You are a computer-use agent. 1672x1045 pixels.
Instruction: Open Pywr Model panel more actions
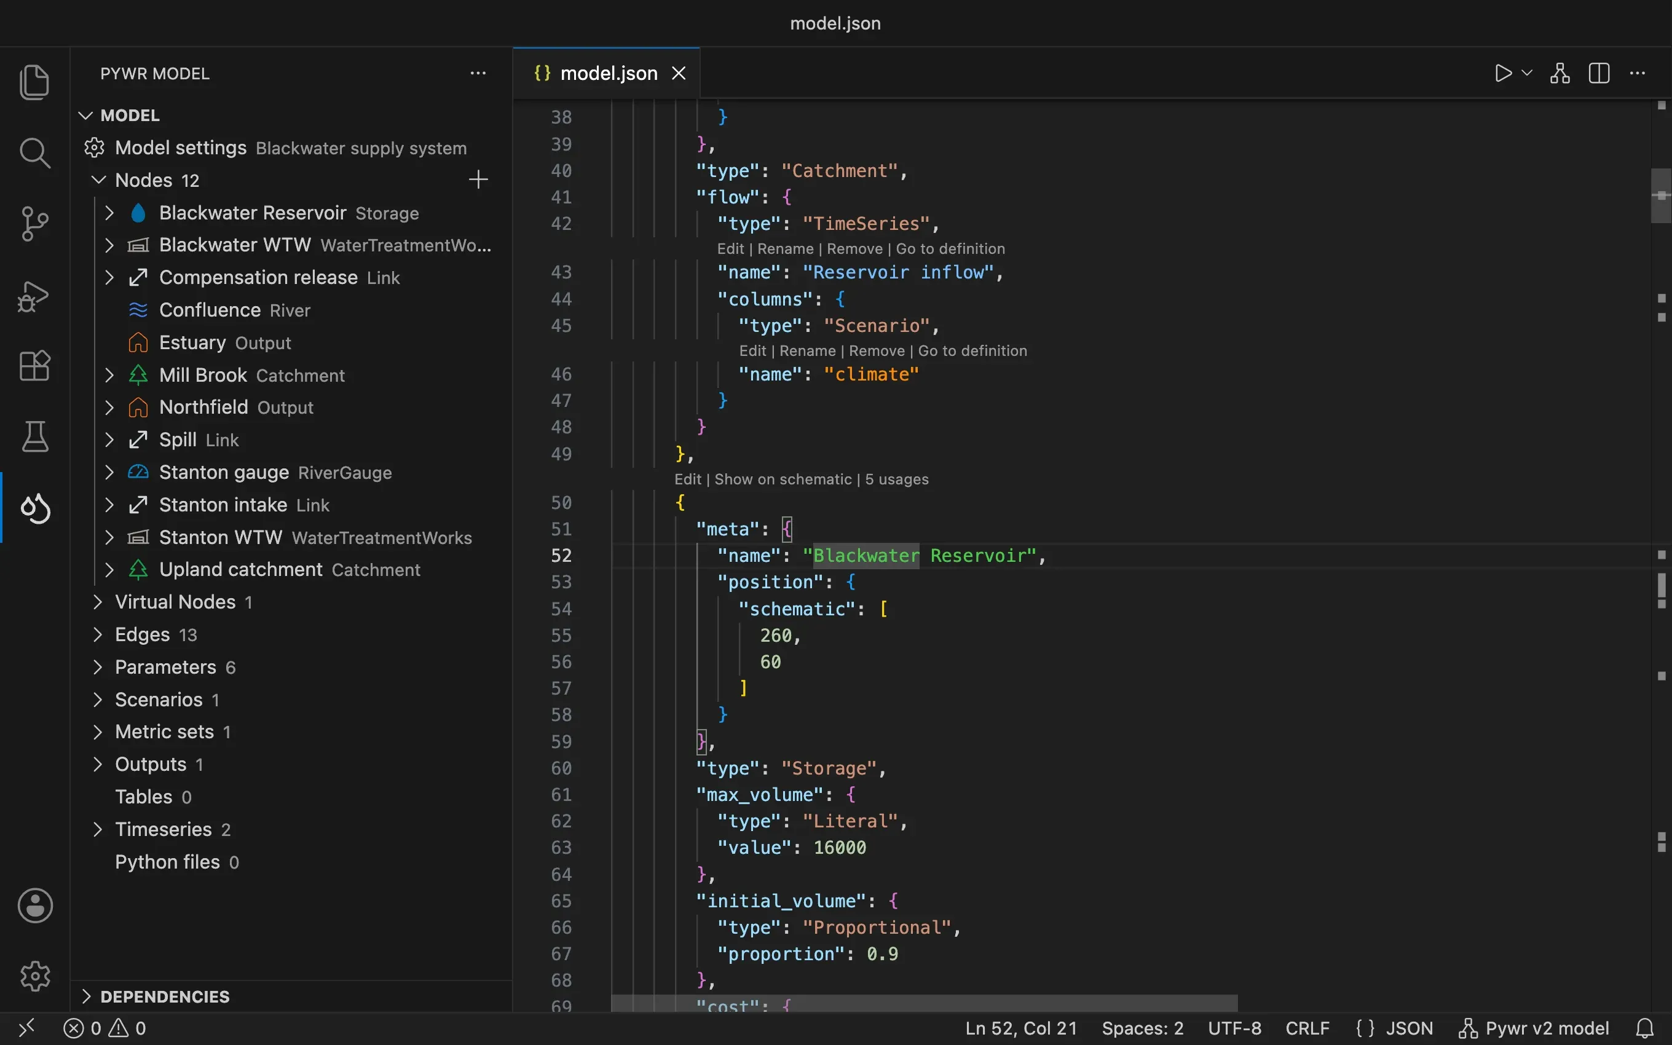(x=478, y=73)
